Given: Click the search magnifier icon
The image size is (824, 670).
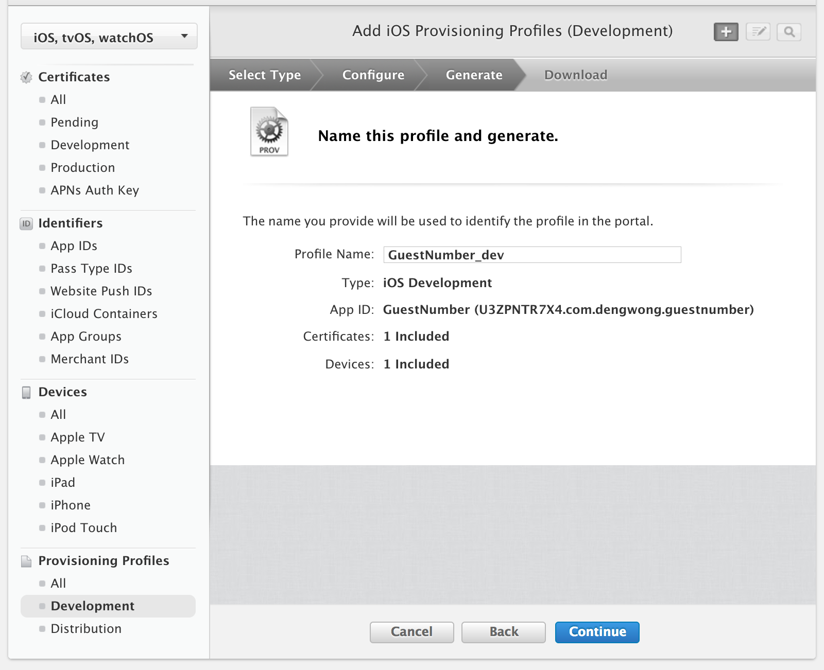Looking at the screenshot, I should 789,32.
